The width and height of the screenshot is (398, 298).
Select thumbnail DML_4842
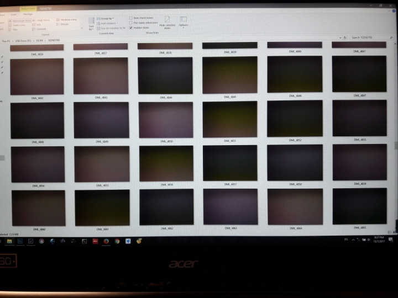coord(37,77)
